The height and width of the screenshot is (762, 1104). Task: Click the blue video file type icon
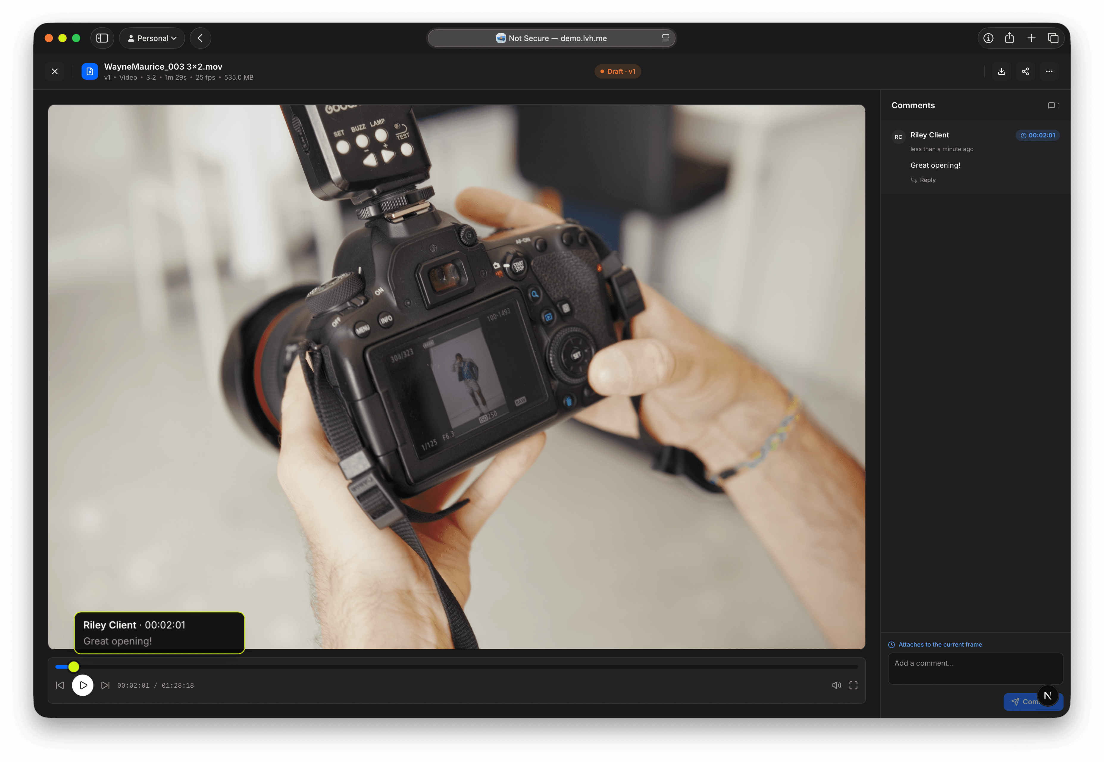point(90,72)
